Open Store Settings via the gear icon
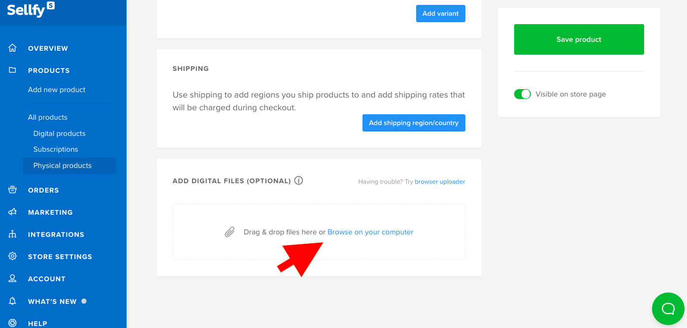Image resolution: width=687 pixels, height=328 pixels. coord(12,256)
